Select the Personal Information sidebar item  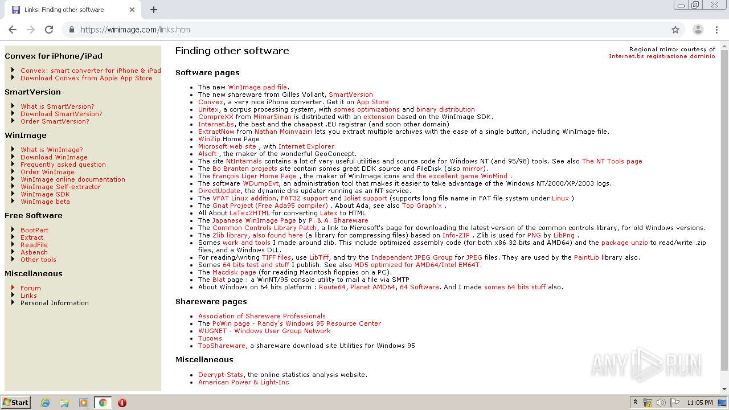(55, 303)
